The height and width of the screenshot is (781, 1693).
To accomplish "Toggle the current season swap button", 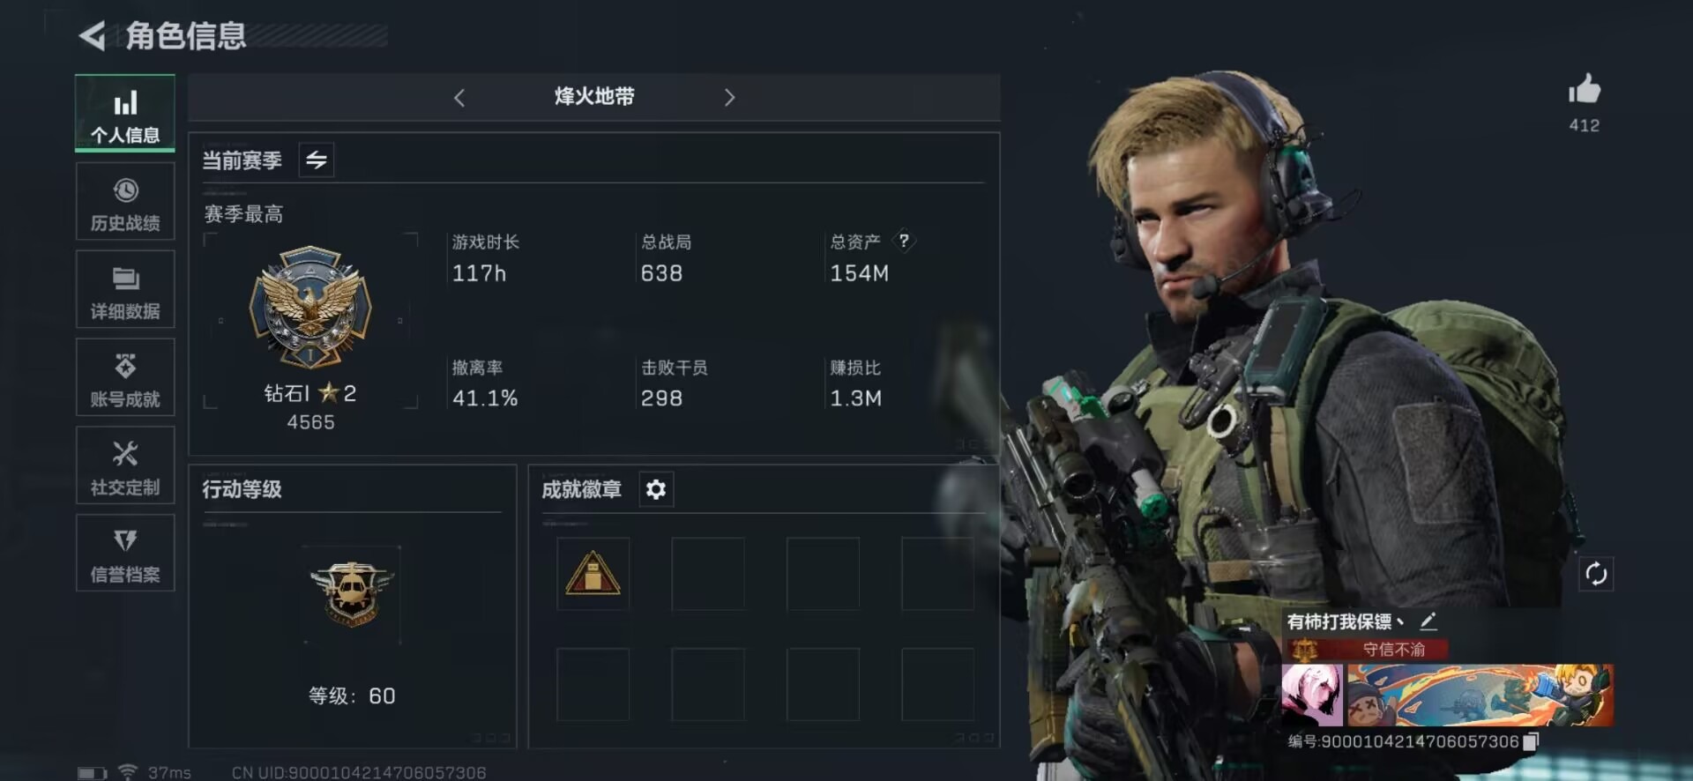I will point(316,160).
